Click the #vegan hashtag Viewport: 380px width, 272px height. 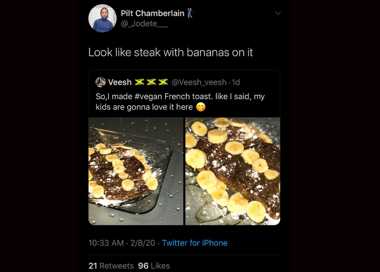149,97
